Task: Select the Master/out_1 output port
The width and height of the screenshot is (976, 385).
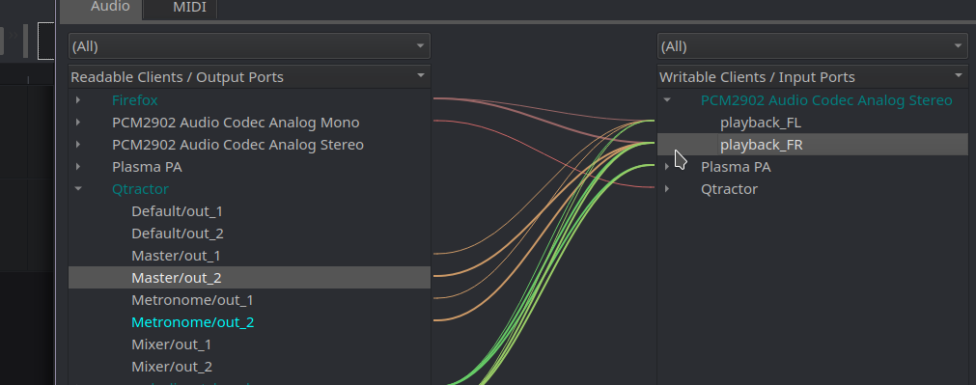Action: [x=176, y=256]
